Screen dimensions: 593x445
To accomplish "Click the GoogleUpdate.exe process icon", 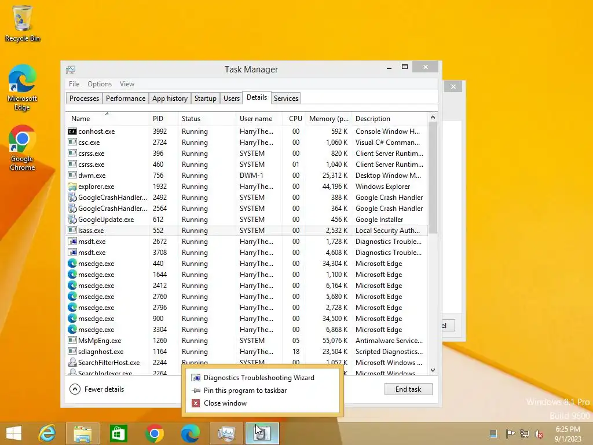I will click(x=72, y=219).
